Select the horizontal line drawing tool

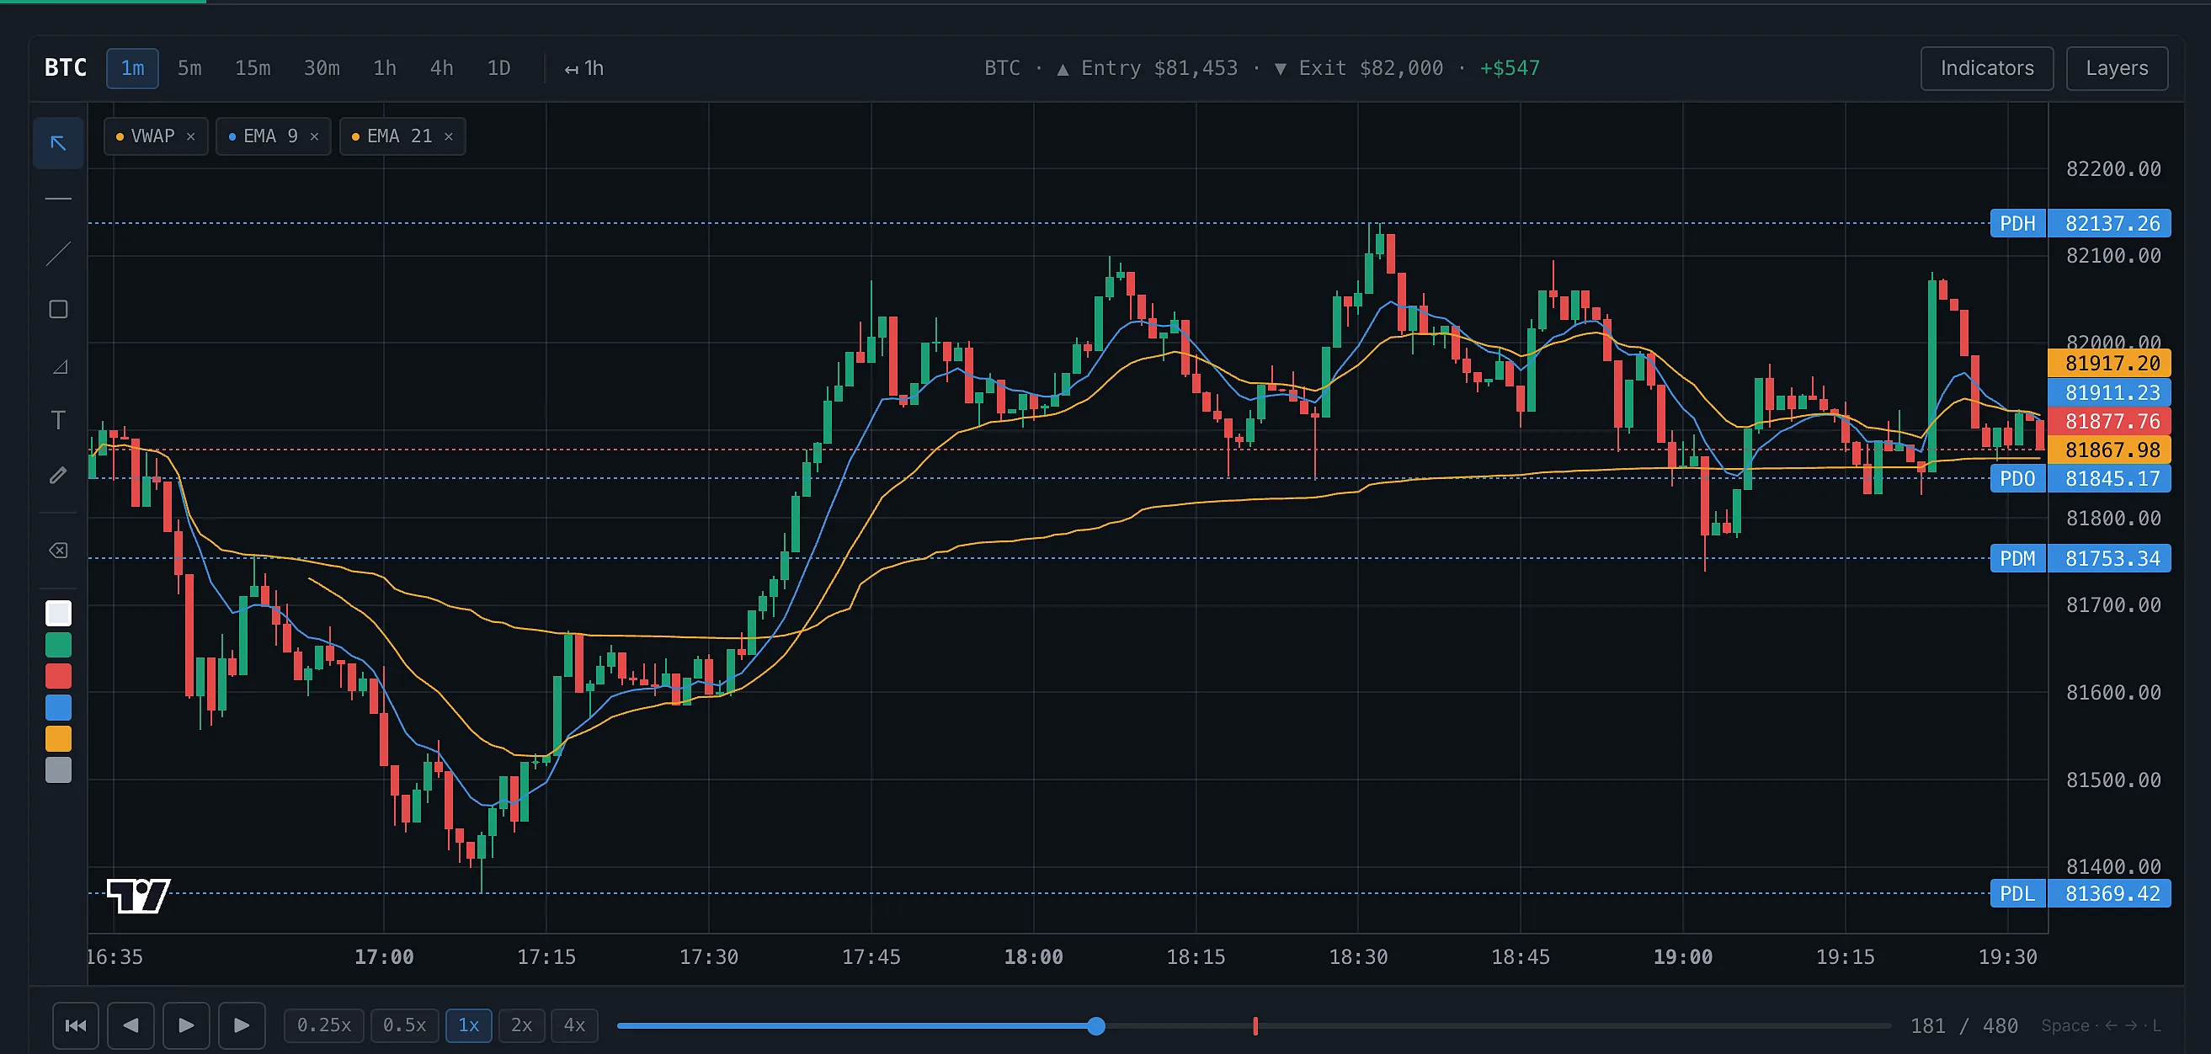click(x=58, y=199)
